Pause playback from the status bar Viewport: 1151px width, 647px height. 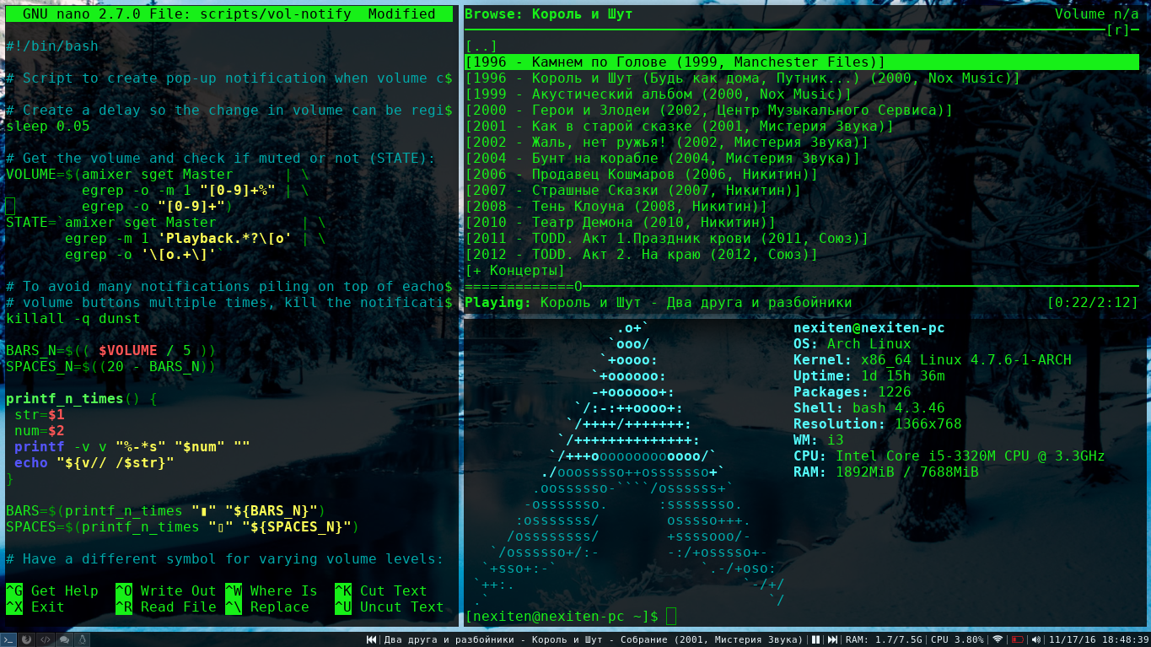coord(815,639)
